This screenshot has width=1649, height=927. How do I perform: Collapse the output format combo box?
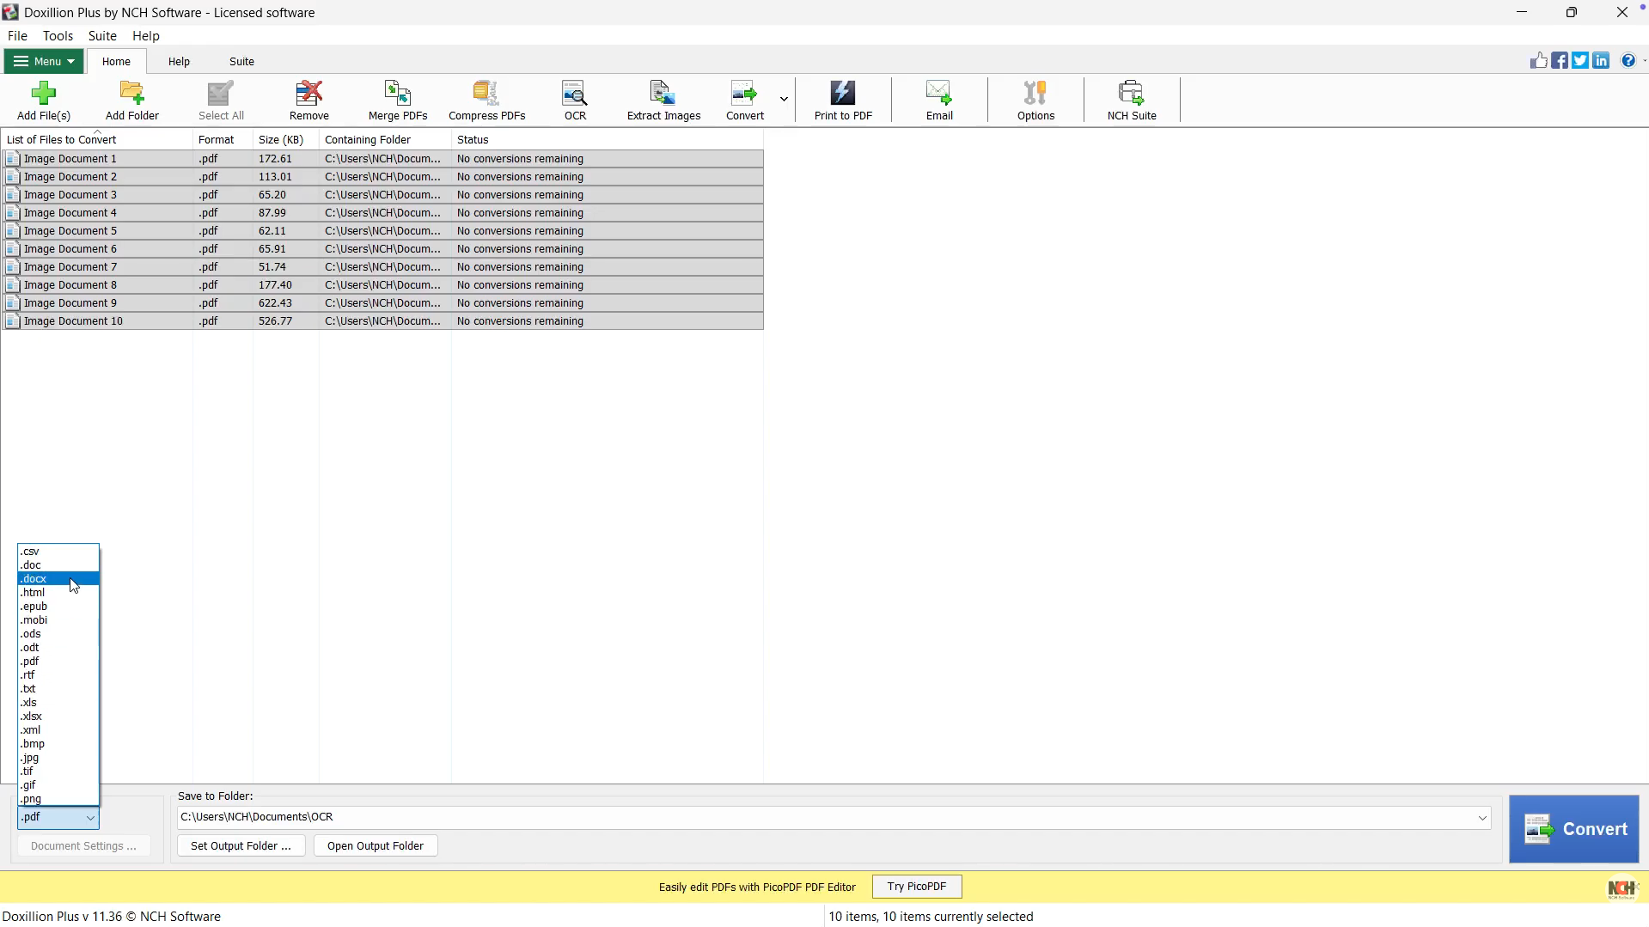pos(89,818)
